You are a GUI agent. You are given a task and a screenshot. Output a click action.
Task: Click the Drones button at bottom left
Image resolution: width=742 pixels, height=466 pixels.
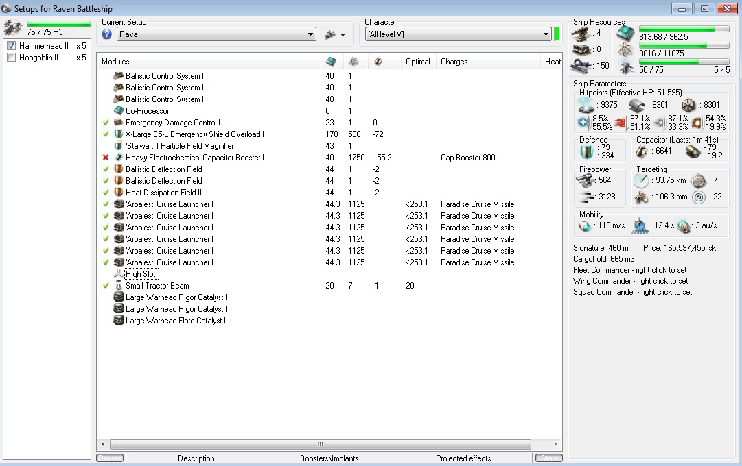click(110, 458)
